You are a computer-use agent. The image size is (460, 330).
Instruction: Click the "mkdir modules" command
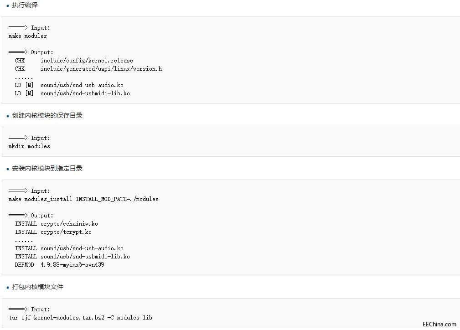coord(29,146)
